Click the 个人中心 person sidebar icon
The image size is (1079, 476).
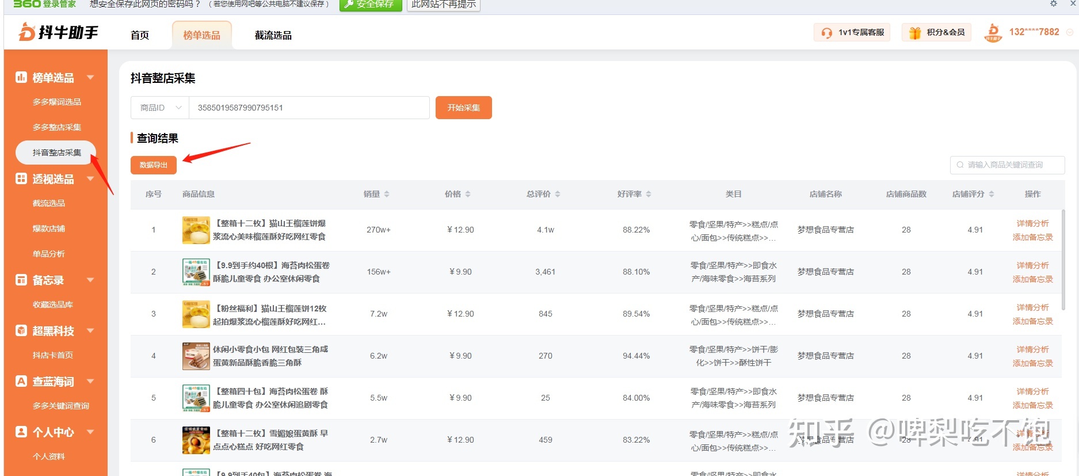pyautogui.click(x=21, y=432)
